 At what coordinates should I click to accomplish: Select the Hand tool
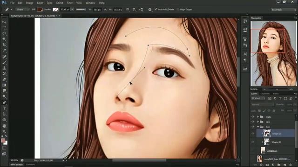(x=4, y=126)
